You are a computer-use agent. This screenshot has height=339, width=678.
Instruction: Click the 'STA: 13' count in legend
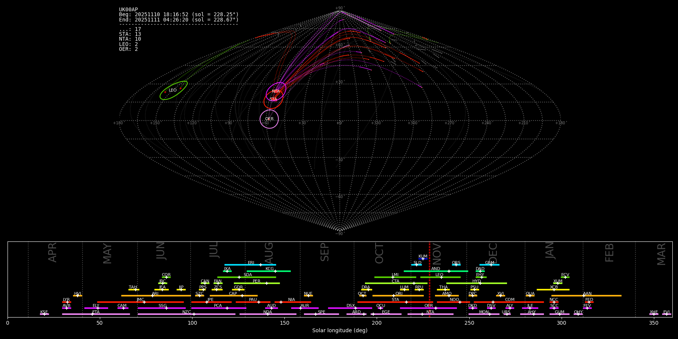pos(130,34)
